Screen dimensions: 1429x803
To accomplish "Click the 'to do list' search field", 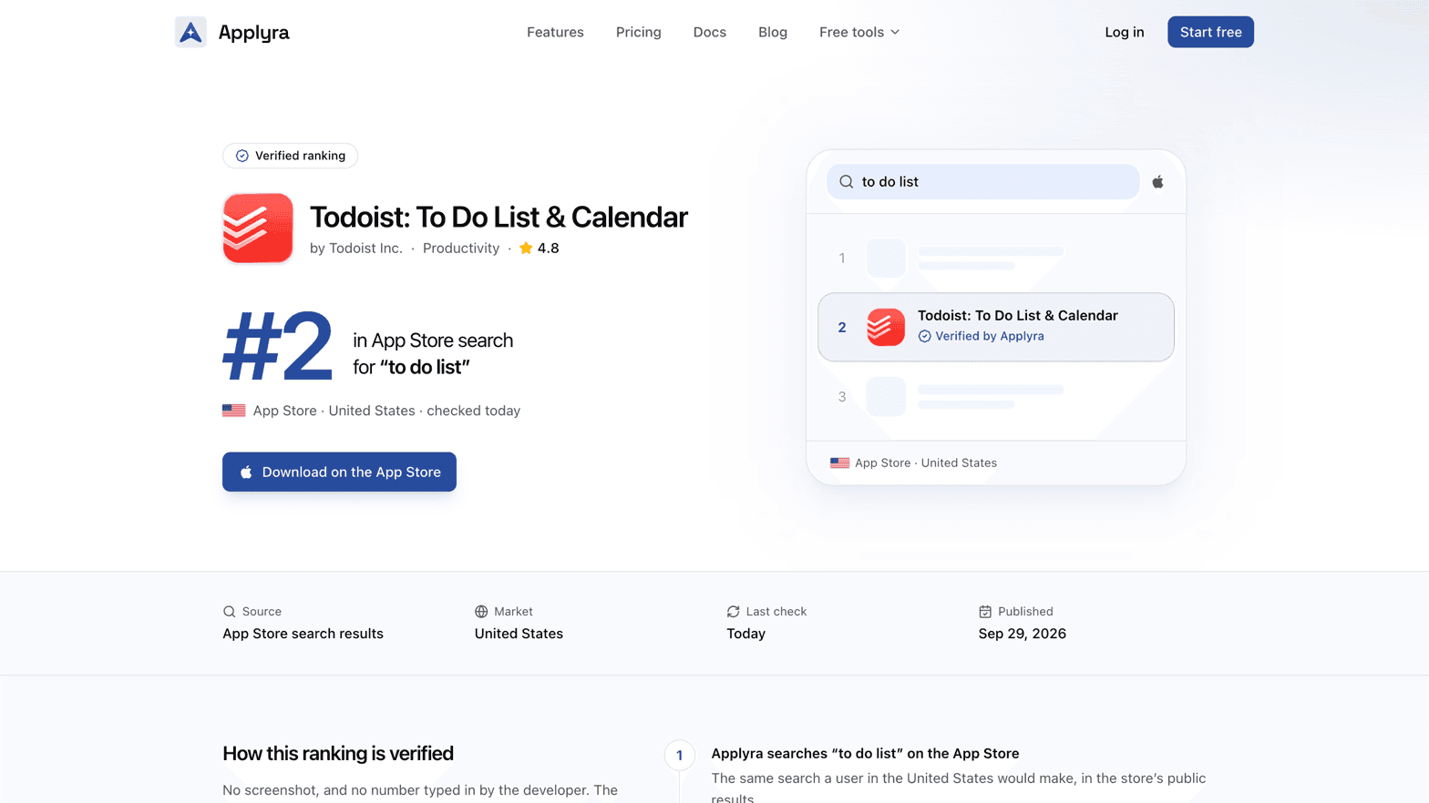I will pyautogui.click(x=982, y=182).
